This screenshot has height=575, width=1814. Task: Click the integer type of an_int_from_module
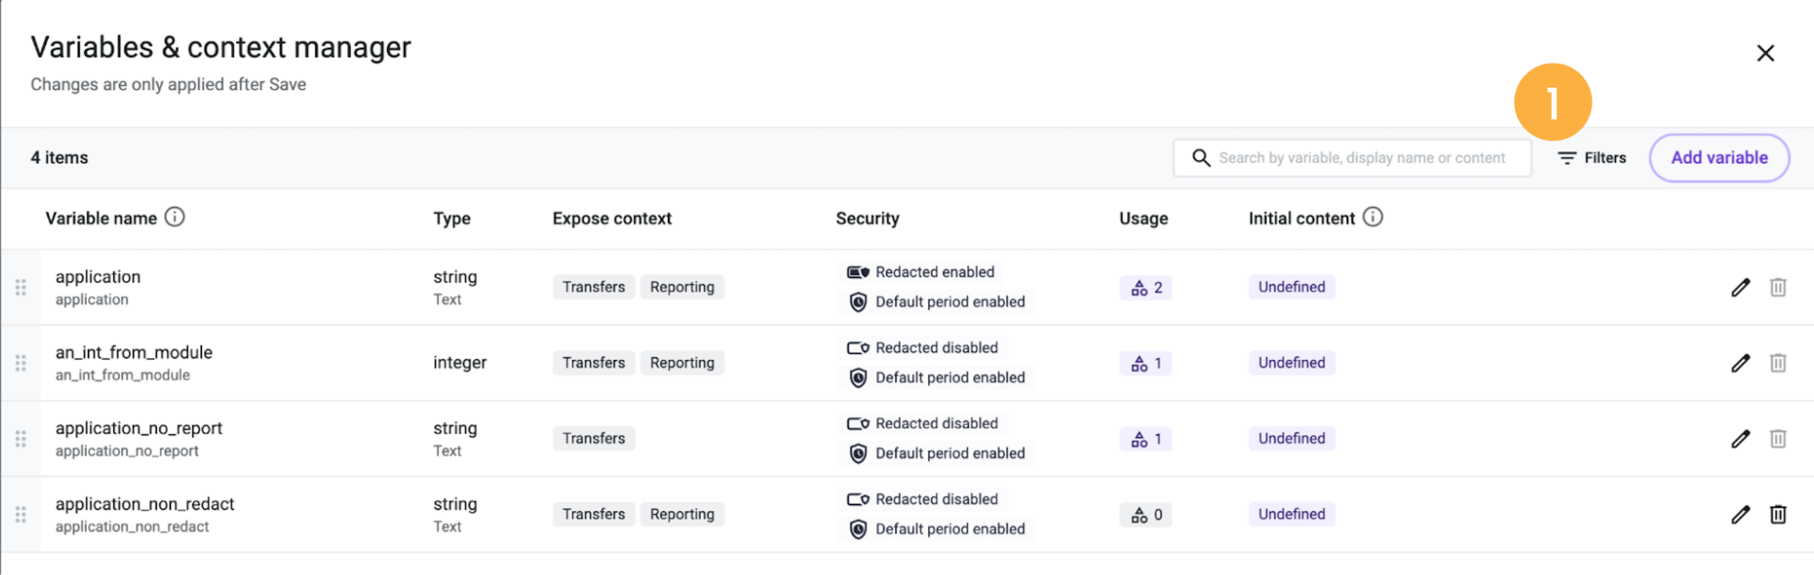(x=460, y=363)
